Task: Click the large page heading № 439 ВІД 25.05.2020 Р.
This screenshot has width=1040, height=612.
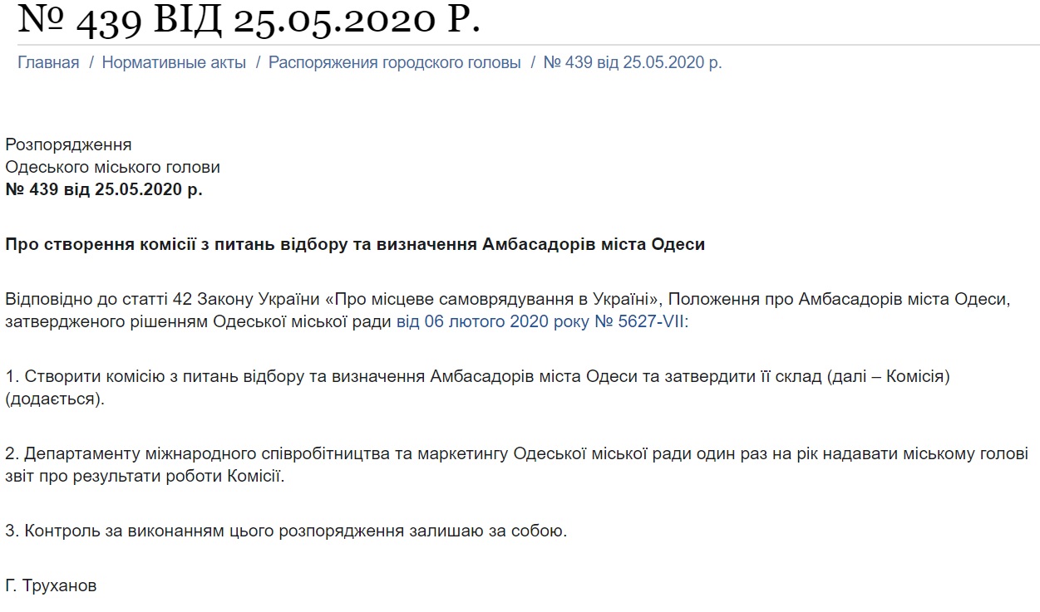Action: click(249, 20)
